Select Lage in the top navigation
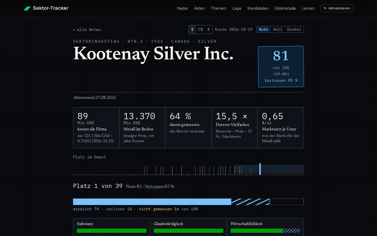The width and height of the screenshot is (377, 236). click(237, 8)
